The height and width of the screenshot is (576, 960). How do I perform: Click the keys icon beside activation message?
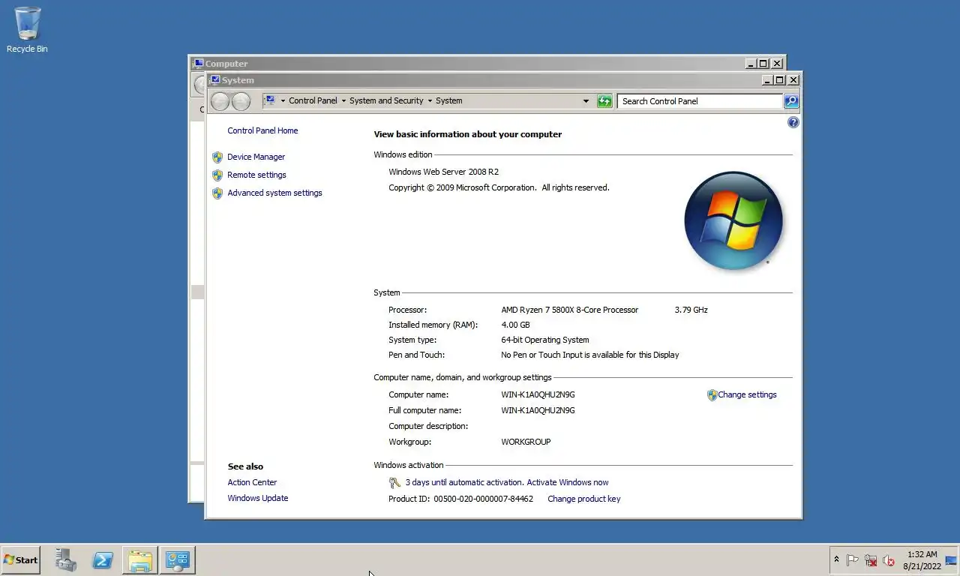point(395,482)
